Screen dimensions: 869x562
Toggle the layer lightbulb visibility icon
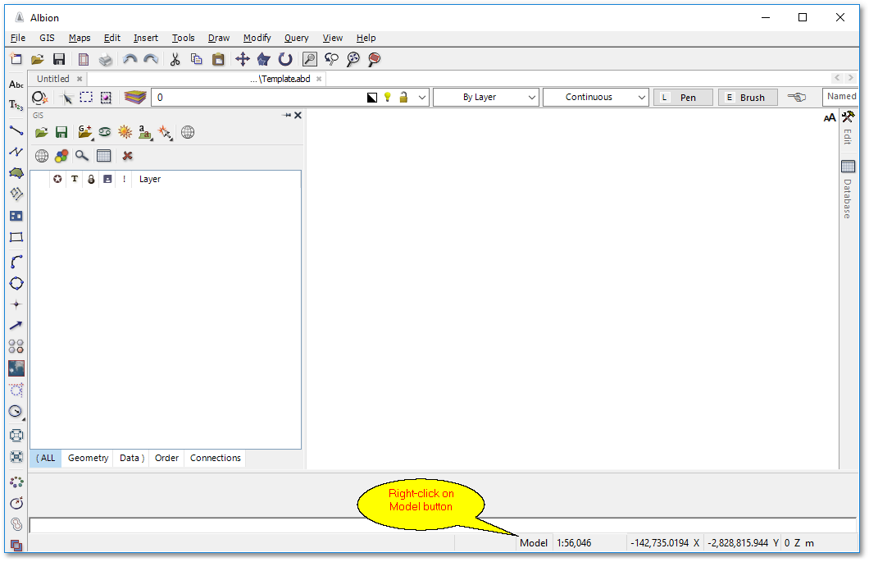(x=388, y=97)
